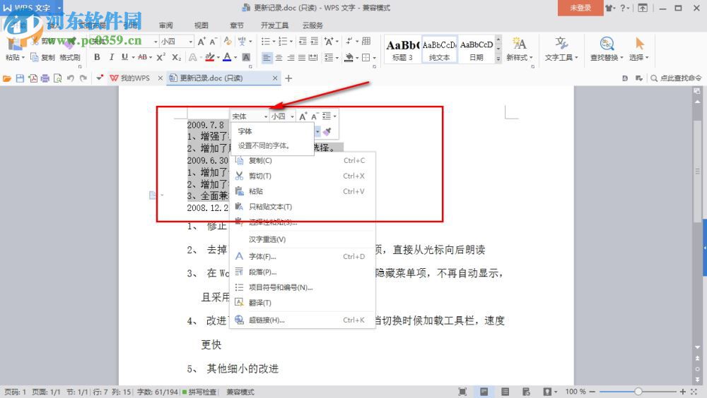Expand the Paste 粘贴 dropdown arrow
Screen dimensions: 707x398
pos(23,58)
